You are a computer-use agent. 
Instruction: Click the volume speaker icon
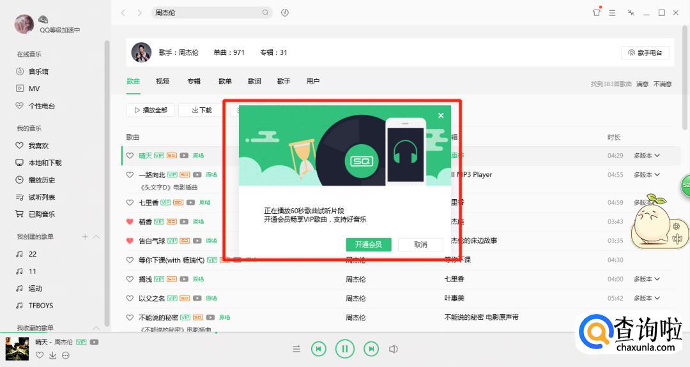pyautogui.click(x=394, y=349)
